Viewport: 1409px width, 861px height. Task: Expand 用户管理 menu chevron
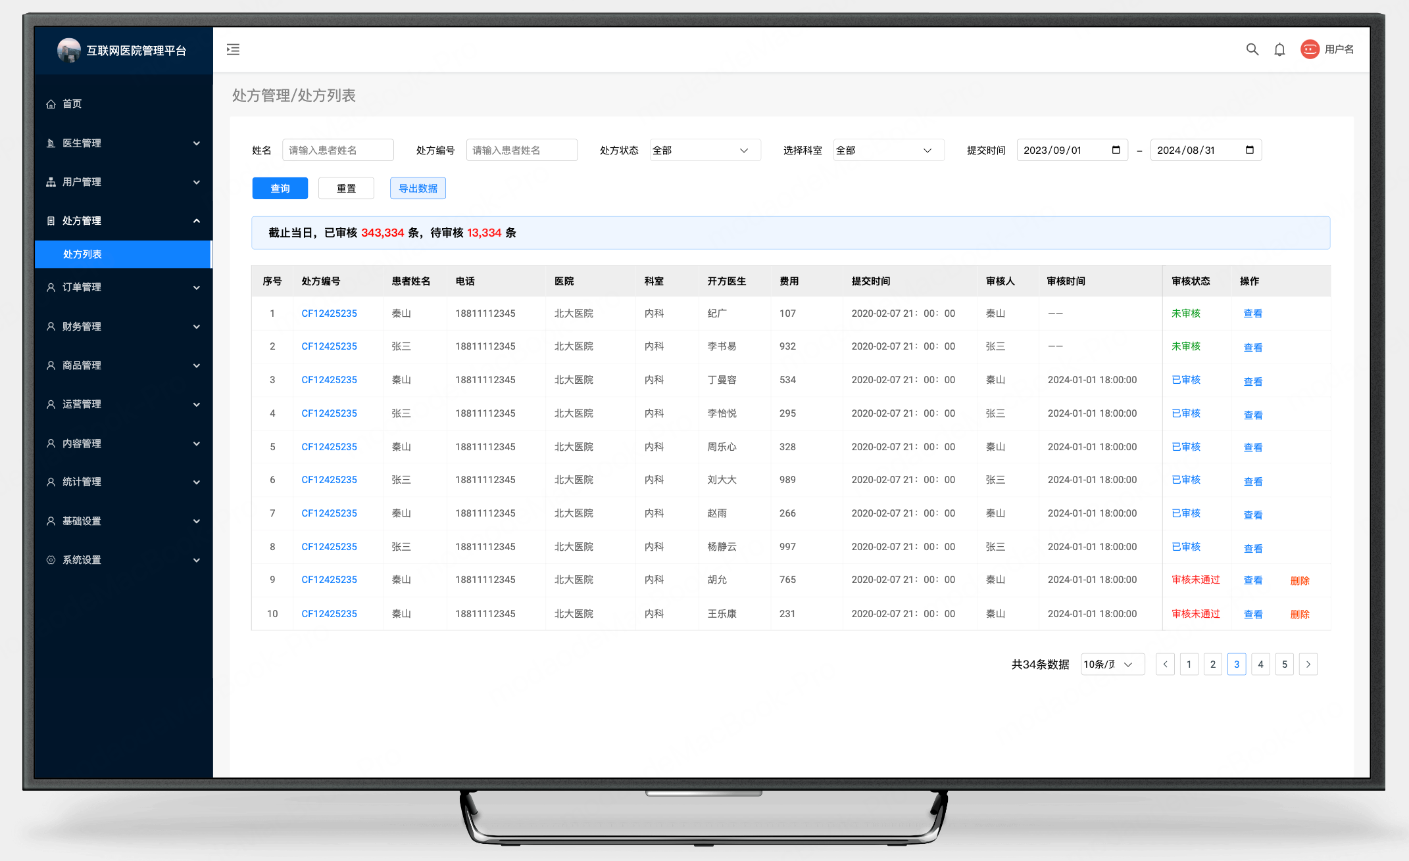(196, 182)
